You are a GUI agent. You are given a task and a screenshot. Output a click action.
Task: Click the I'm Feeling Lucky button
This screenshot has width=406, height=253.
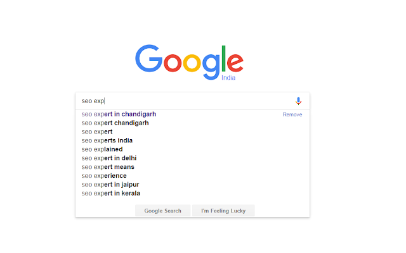point(223,211)
